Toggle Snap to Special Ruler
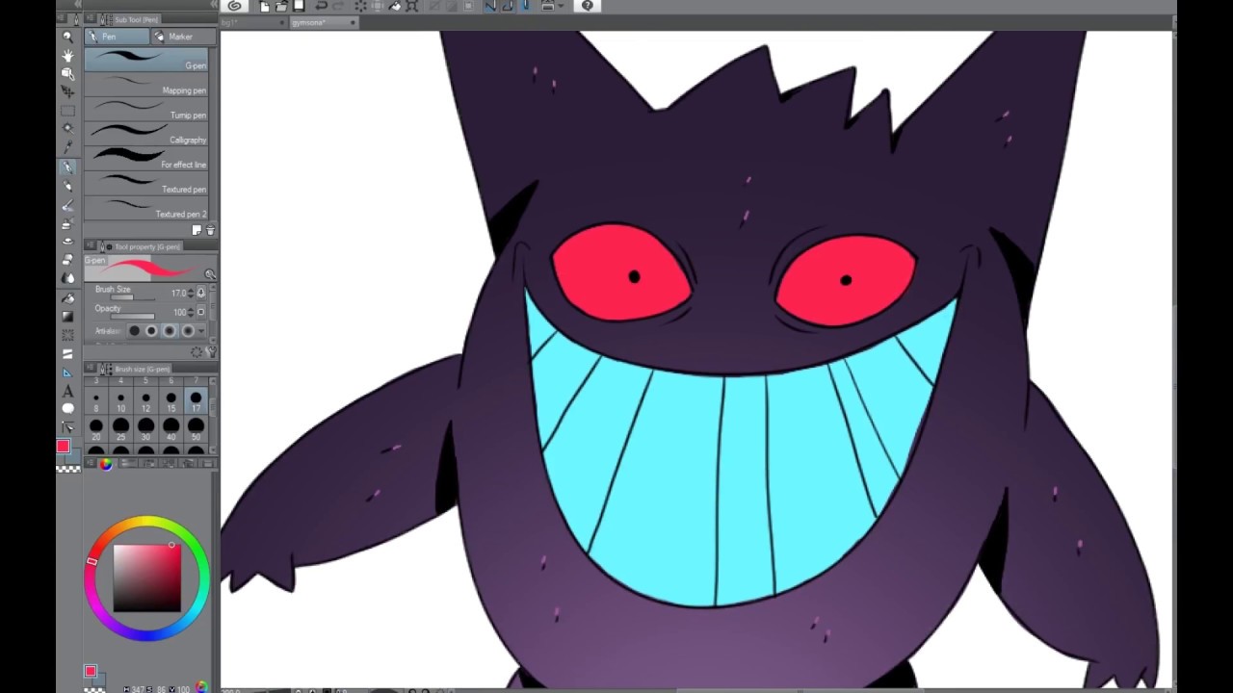Screen dimensions: 1233x693 [x=508, y=6]
